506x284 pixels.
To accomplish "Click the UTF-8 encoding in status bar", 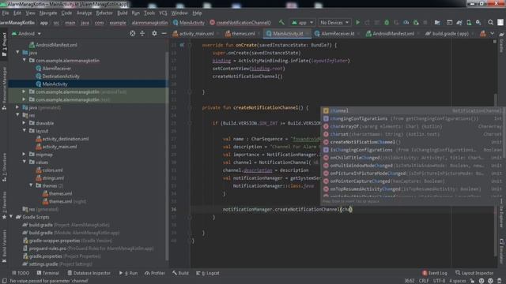I will 439,281.
